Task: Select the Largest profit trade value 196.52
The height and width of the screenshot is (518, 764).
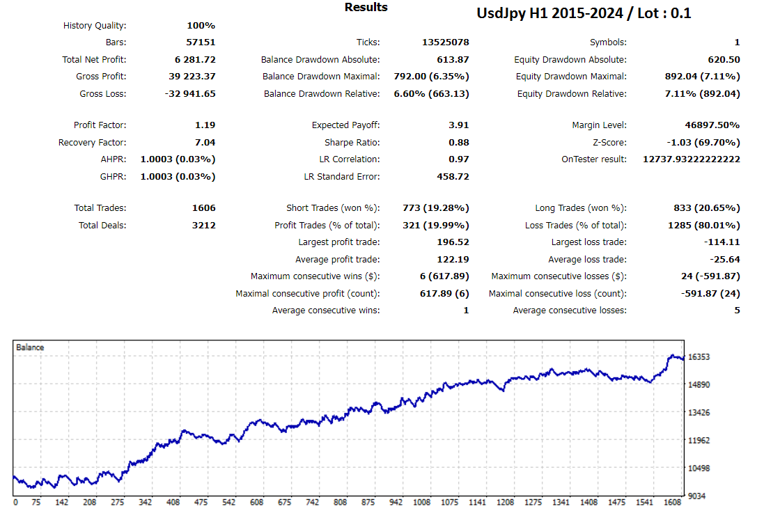Action: pos(453,242)
